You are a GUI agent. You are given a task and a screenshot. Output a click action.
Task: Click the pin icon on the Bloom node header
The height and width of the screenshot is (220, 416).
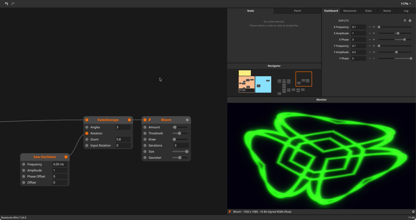149,120
